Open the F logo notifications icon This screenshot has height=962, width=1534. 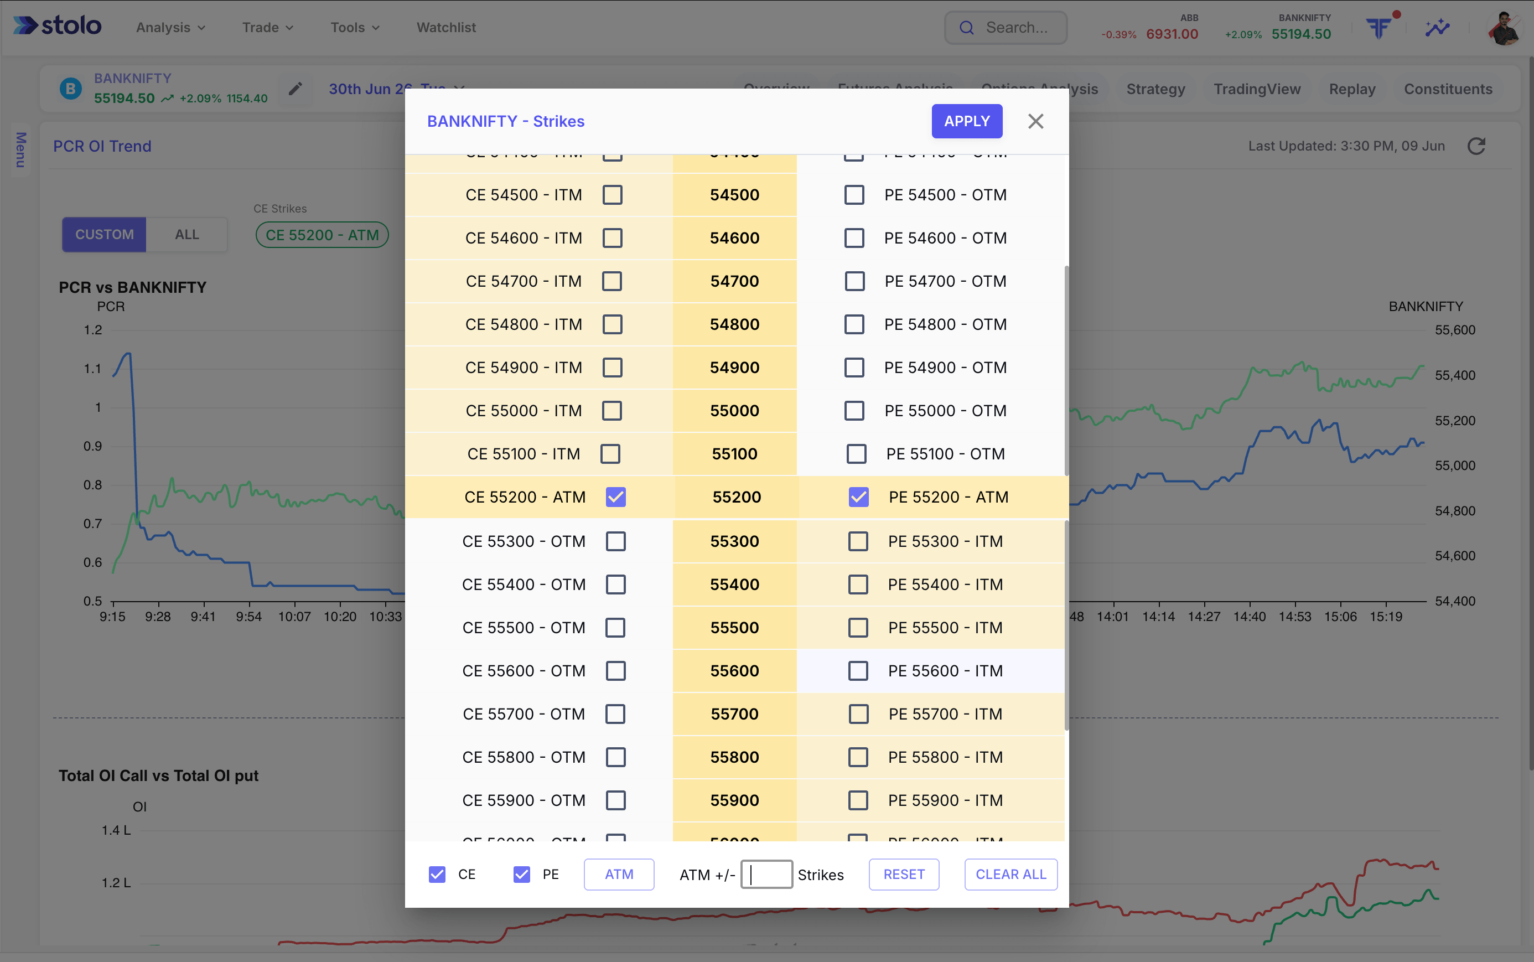pyautogui.click(x=1379, y=27)
